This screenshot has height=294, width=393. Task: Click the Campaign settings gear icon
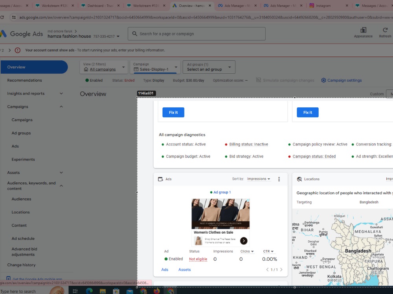pyautogui.click(x=323, y=80)
